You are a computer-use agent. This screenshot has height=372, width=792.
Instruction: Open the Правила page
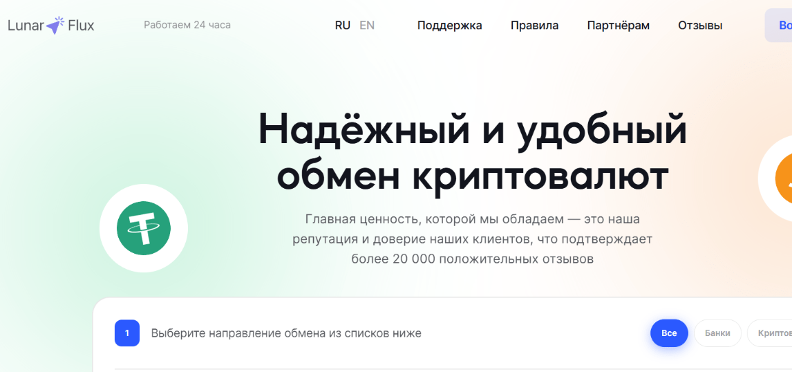(x=534, y=26)
